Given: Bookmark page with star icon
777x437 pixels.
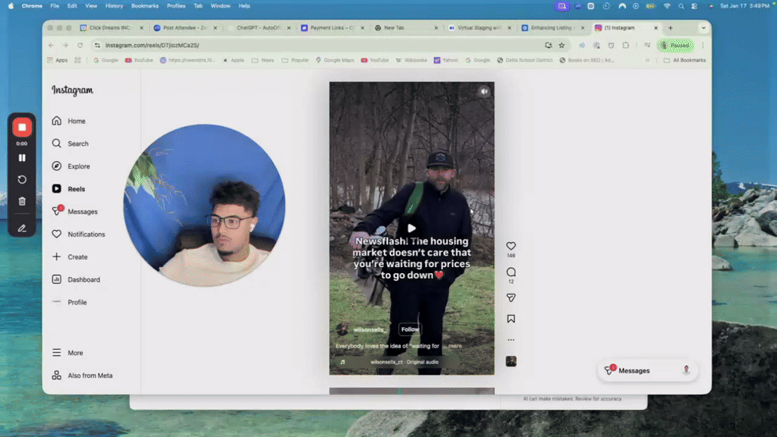Looking at the screenshot, I should coord(562,46).
